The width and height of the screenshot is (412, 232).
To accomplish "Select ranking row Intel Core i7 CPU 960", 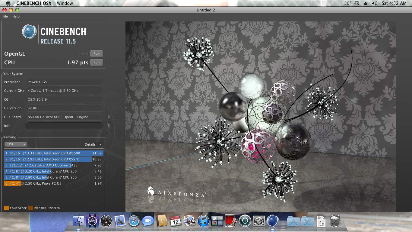I will click(54, 171).
